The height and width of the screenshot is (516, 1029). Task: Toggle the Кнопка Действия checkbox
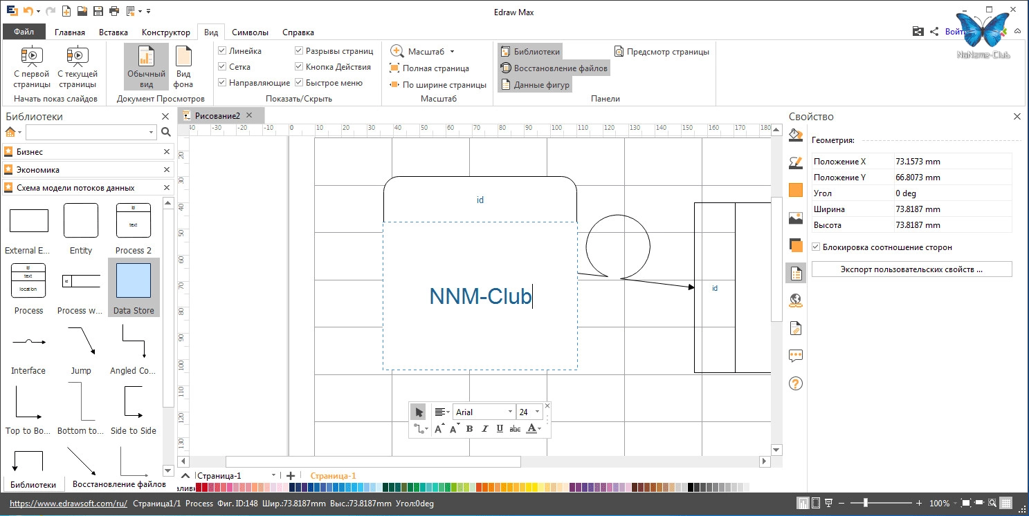(299, 67)
